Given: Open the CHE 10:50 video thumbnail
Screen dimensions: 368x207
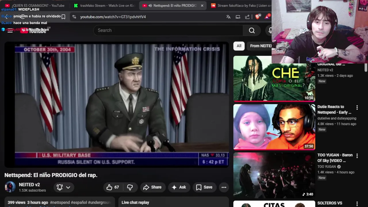Looking at the screenshot, I should [274, 78].
